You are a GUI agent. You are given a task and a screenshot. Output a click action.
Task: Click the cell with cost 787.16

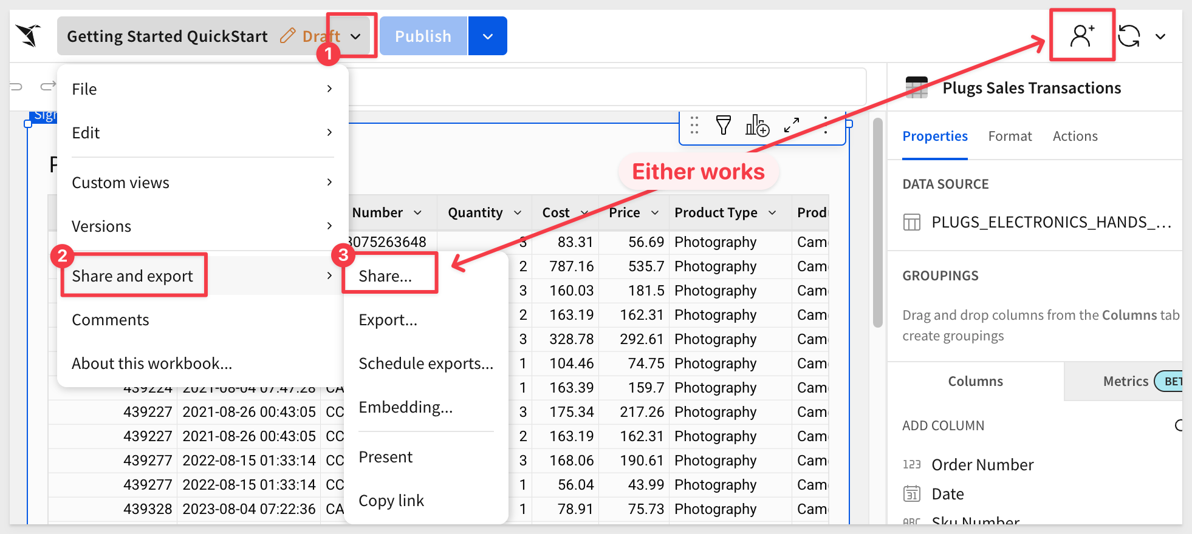[x=566, y=266]
